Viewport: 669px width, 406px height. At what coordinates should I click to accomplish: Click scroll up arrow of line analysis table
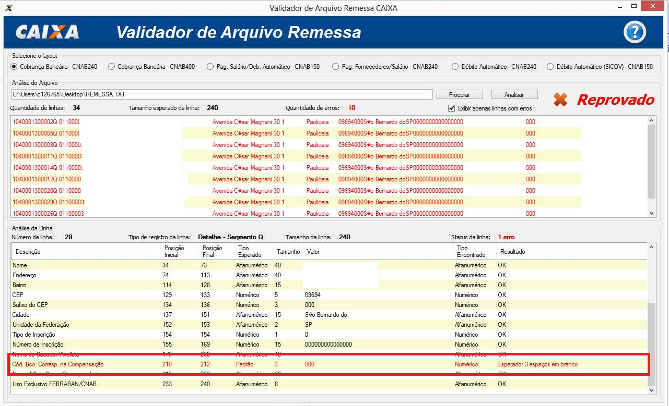point(651,248)
